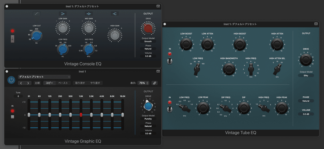Open Output Model Smooth menu in Console EQ
Screen dimensions: 324x149
point(148,42)
